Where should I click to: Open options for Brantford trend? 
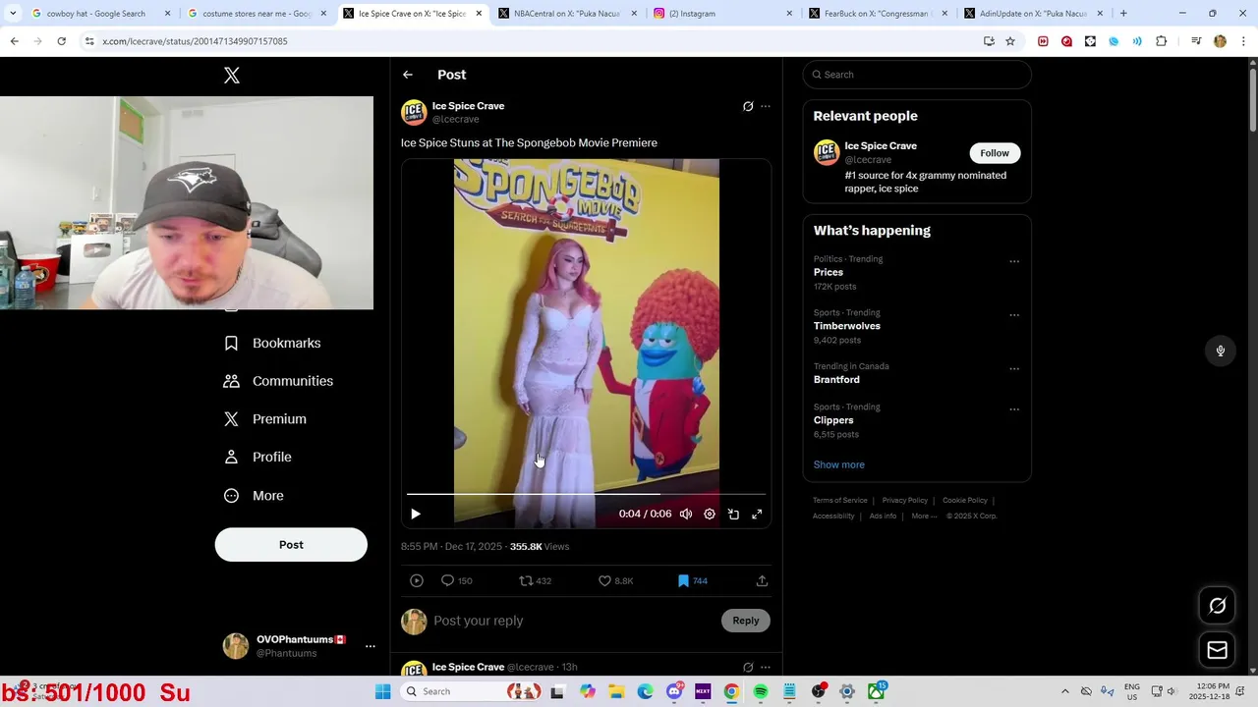1014,369
